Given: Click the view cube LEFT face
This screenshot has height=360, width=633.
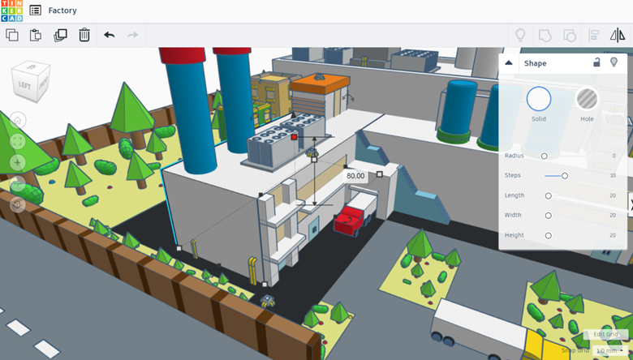Looking at the screenshot, I should [x=24, y=85].
